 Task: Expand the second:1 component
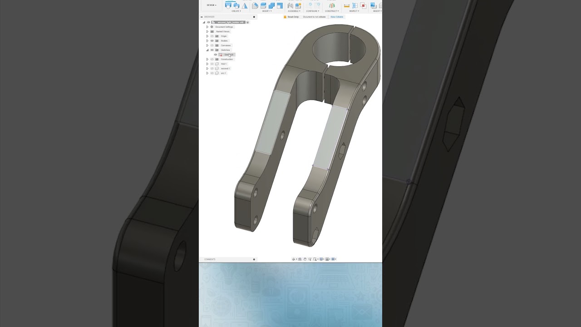click(207, 69)
